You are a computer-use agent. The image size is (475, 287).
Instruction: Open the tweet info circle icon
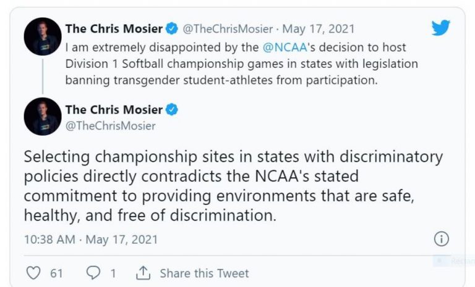[441, 239]
